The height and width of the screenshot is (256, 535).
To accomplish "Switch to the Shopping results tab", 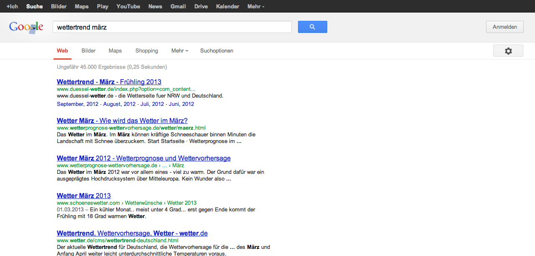I will (x=147, y=51).
